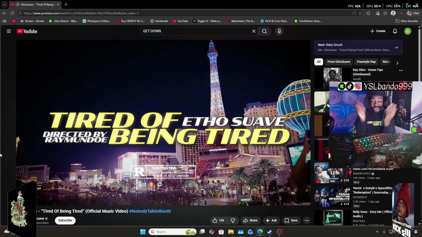The image size is (422, 237).
Task: Open the Relly Gunz Envy Me thumbnail
Action: [x=333, y=218]
